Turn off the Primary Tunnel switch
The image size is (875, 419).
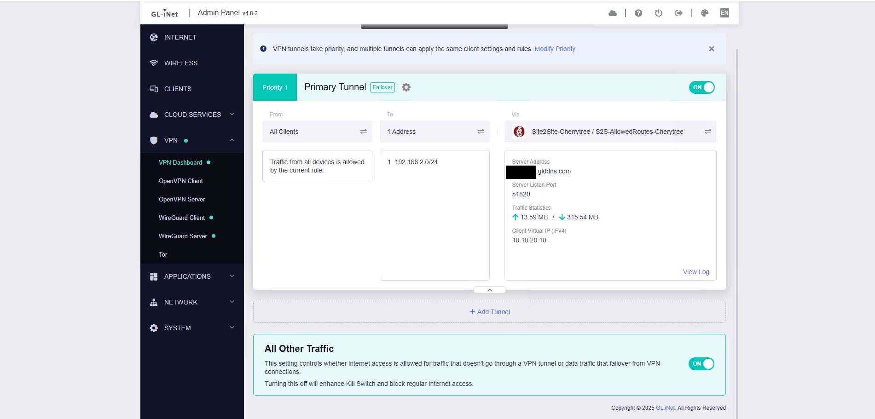[x=701, y=87]
